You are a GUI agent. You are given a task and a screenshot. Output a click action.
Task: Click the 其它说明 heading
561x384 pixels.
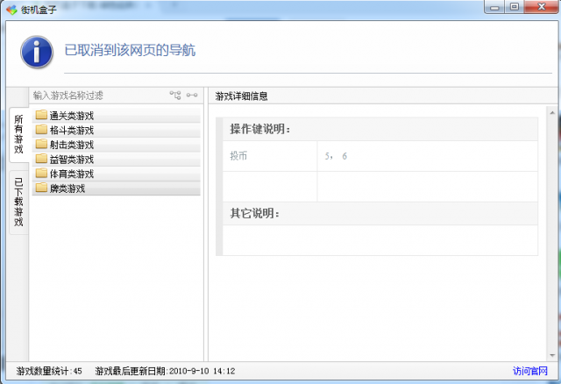pos(254,214)
